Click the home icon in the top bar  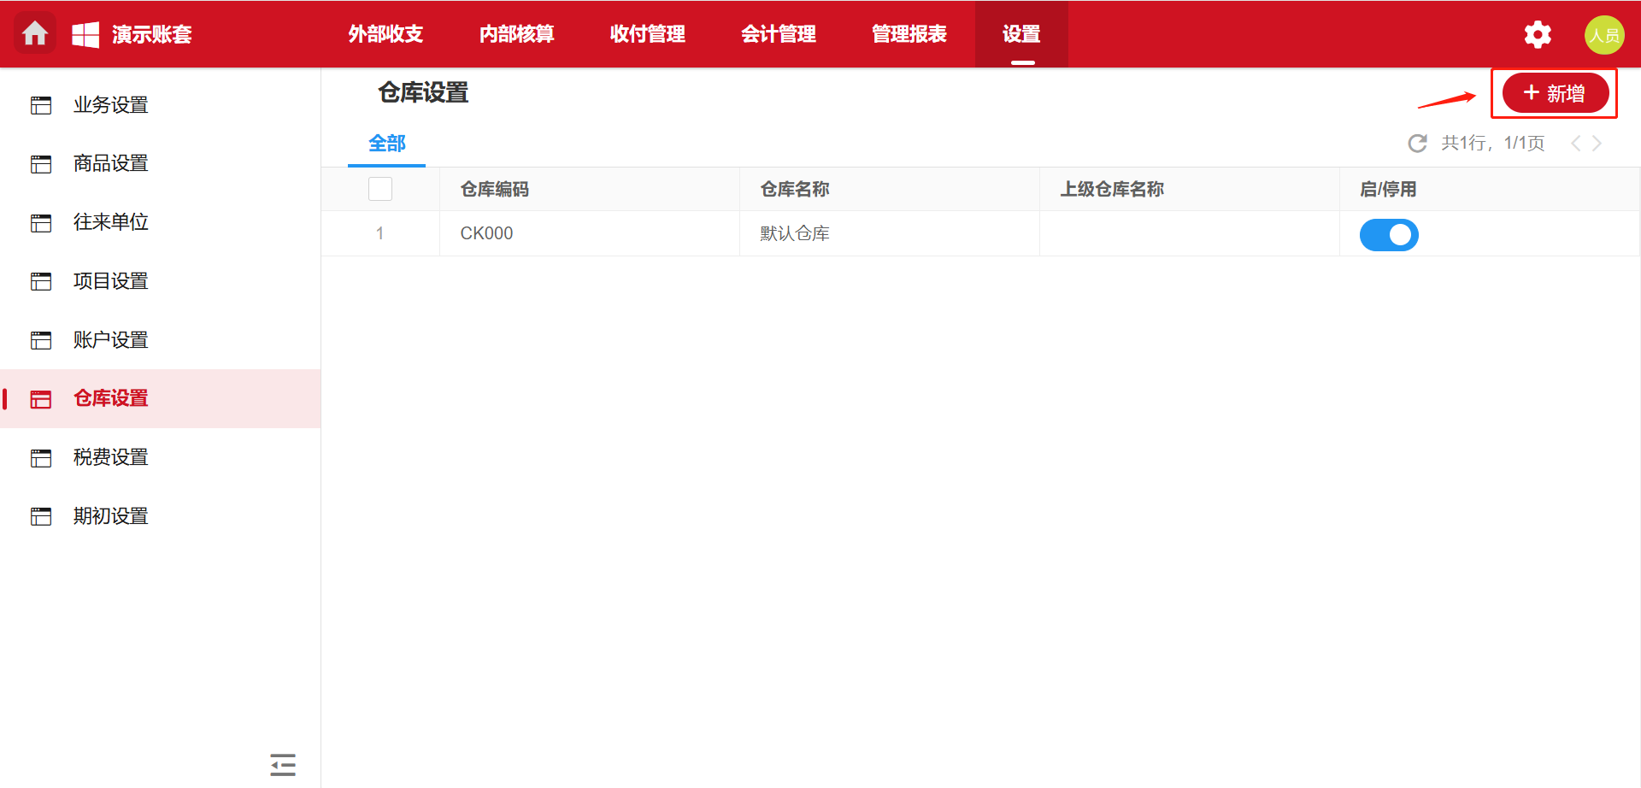34,34
